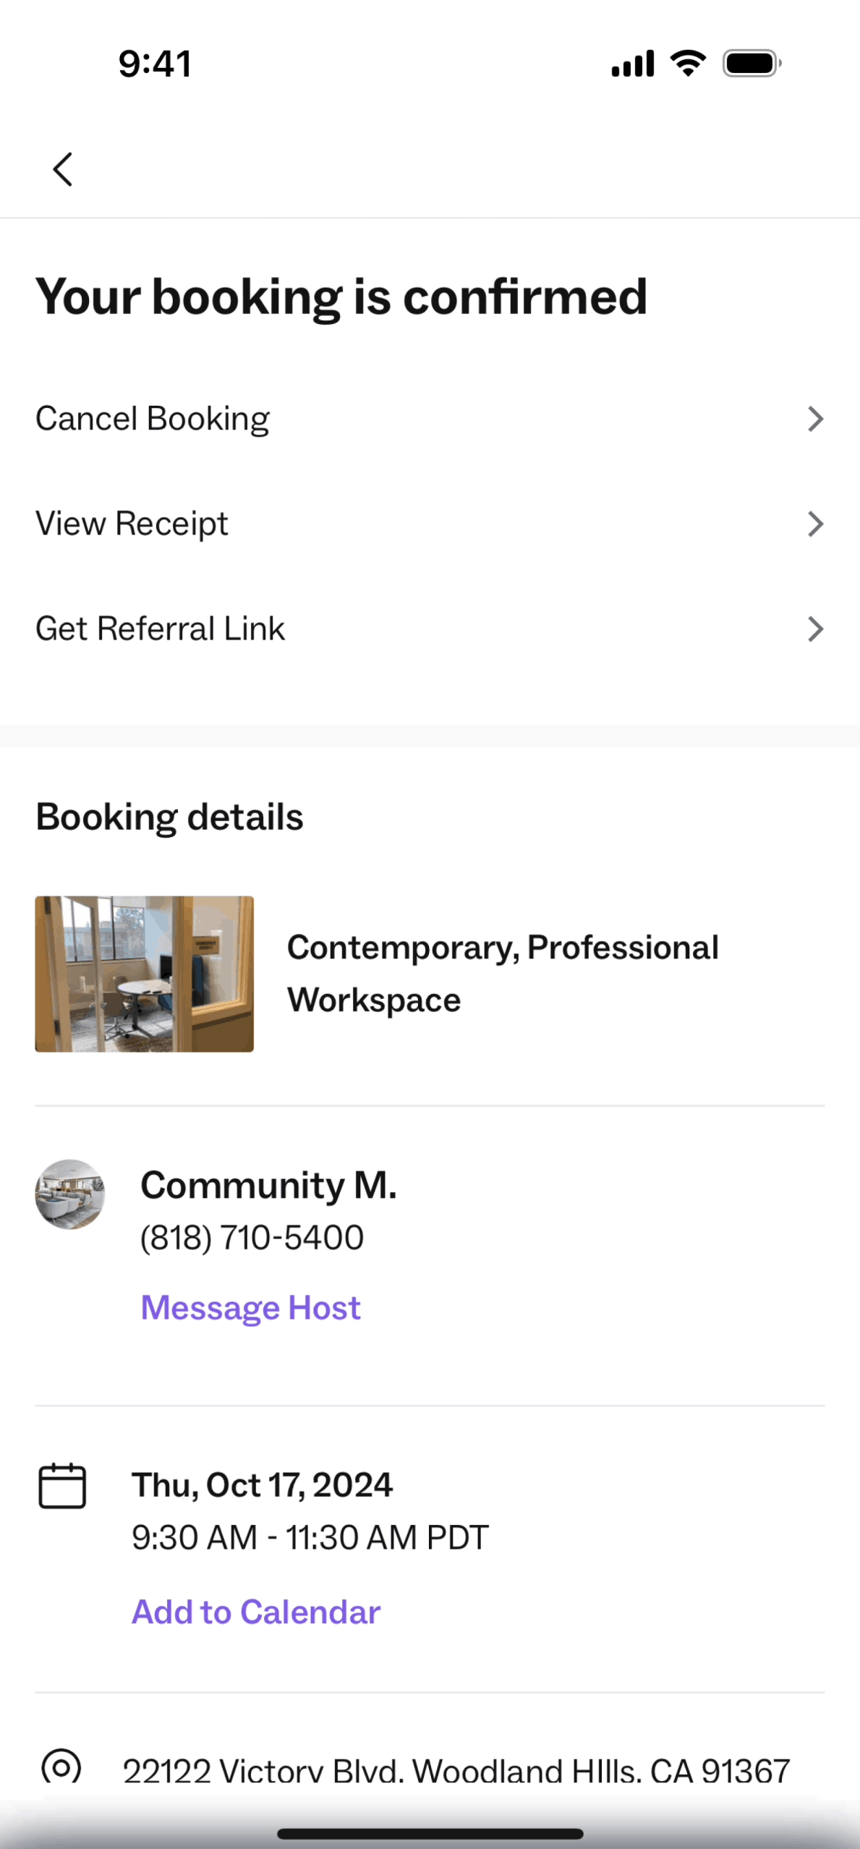Click the calendar icon beside the date
This screenshot has width=860, height=1849.
62,1487
